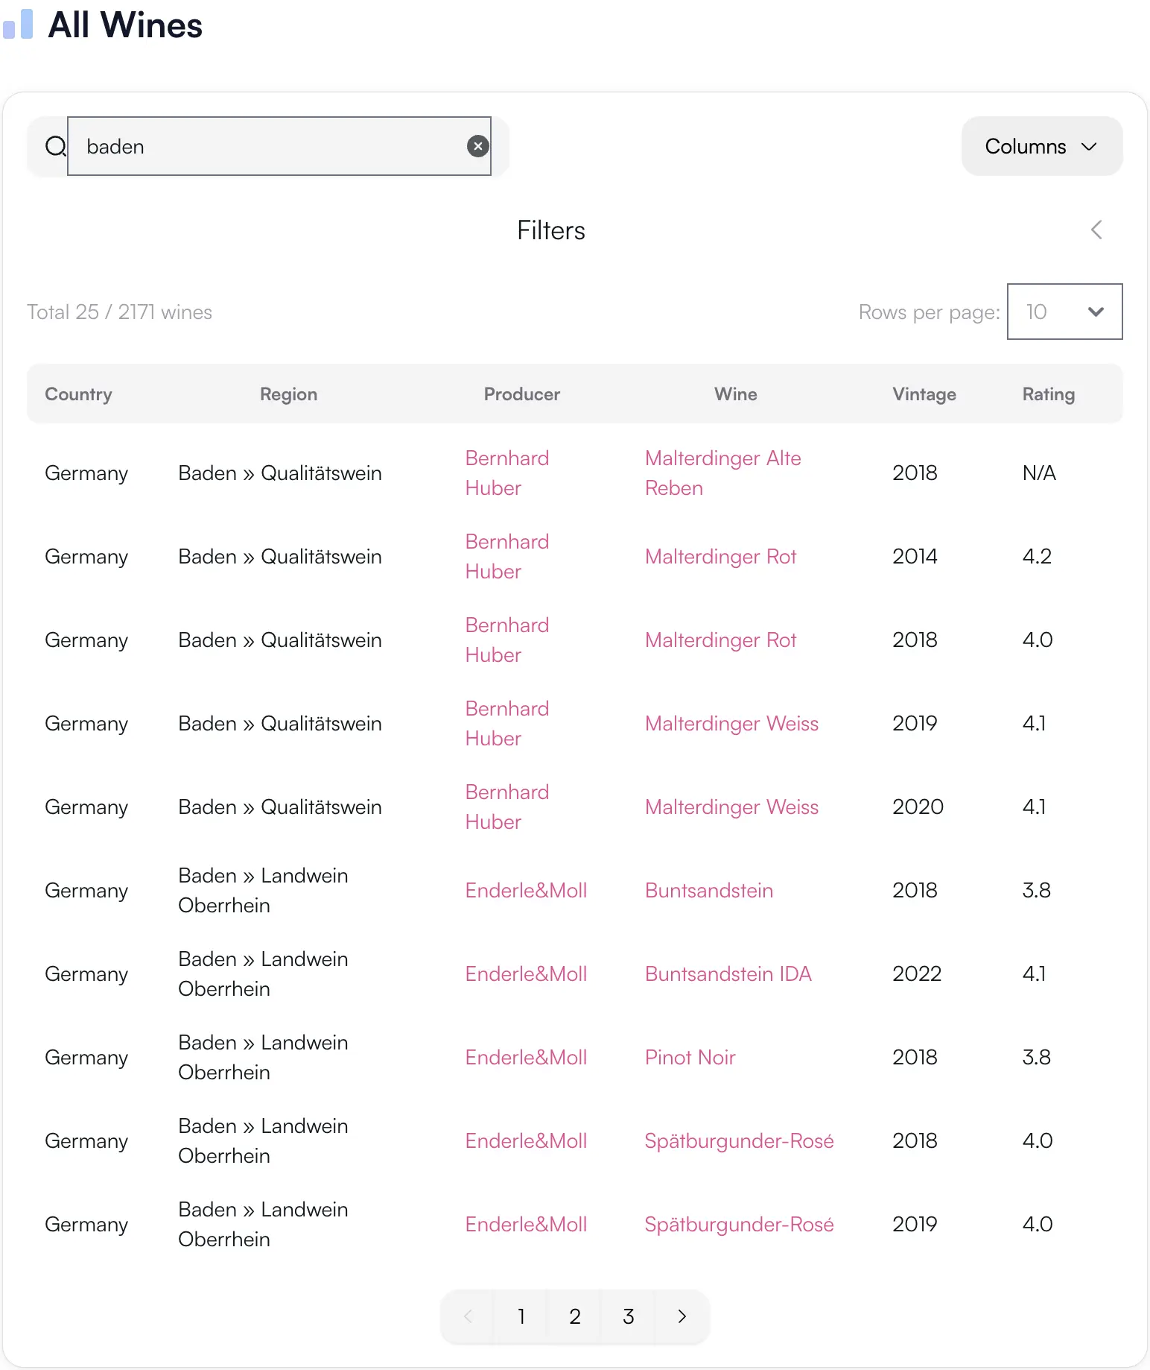The width and height of the screenshot is (1150, 1370).
Task: Open the Pinot Noir wine link
Action: pos(690,1057)
